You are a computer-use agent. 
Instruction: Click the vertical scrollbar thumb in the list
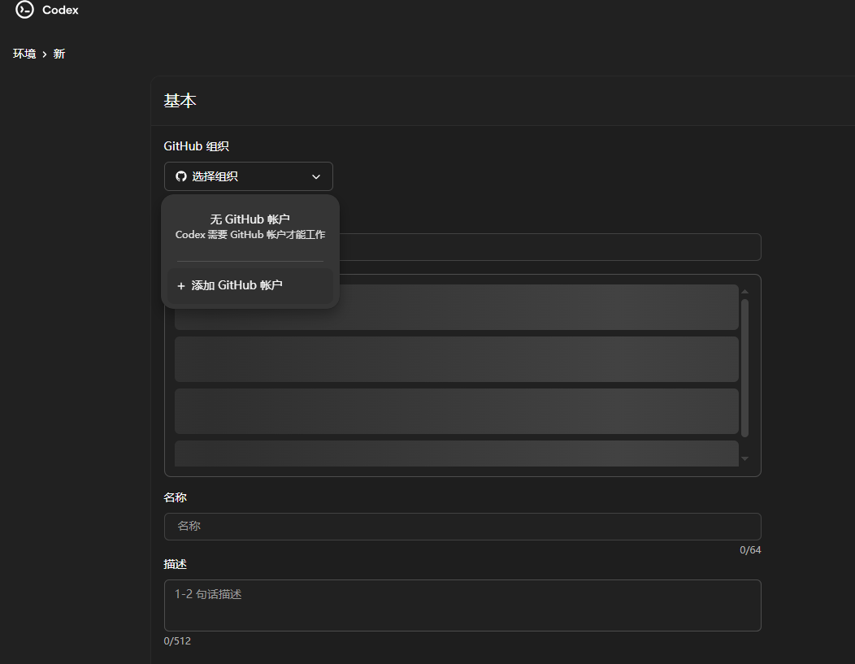pos(744,367)
